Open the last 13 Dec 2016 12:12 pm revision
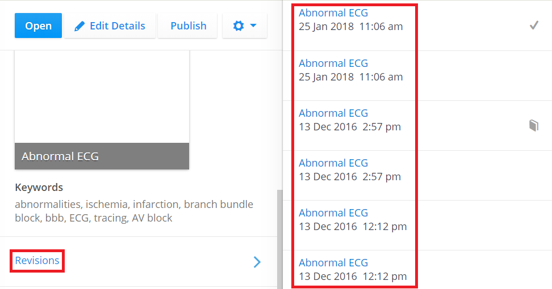 coord(333,262)
